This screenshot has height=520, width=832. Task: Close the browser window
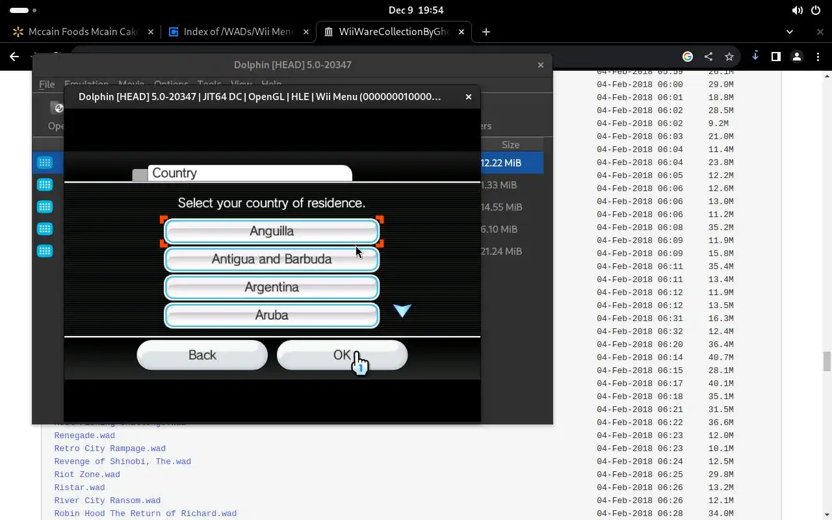pos(820,31)
